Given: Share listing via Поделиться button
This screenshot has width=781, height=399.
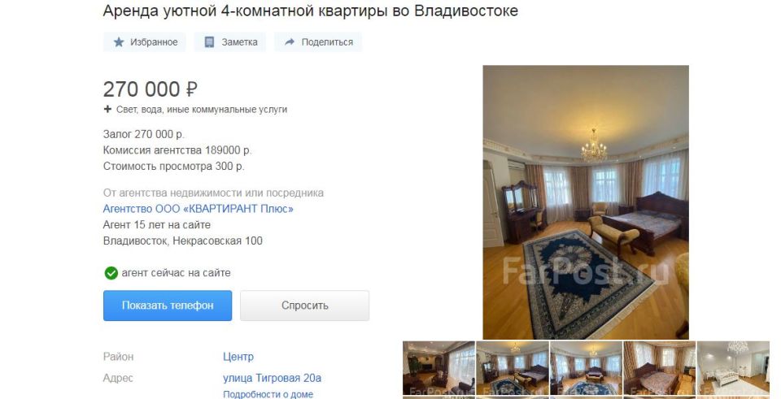Looking at the screenshot, I should [318, 42].
